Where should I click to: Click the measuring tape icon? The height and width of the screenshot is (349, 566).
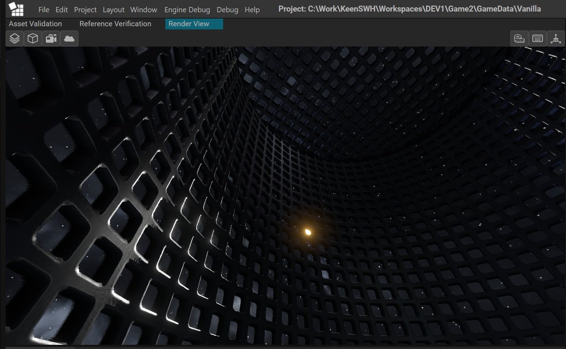pos(519,39)
